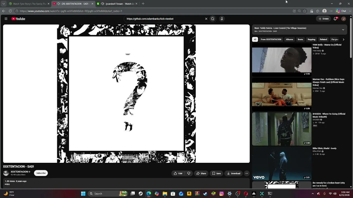Expand the mix playlist panel
Screen dimensions: 353x198
(343, 29)
